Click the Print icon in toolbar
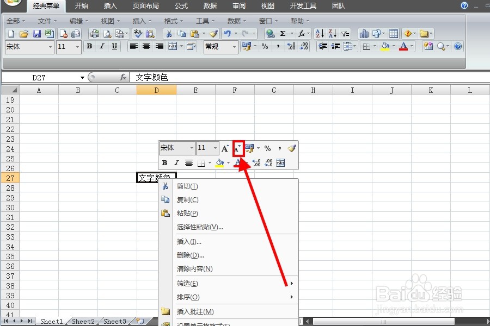This screenshot has width=490, height=326. click(94, 34)
